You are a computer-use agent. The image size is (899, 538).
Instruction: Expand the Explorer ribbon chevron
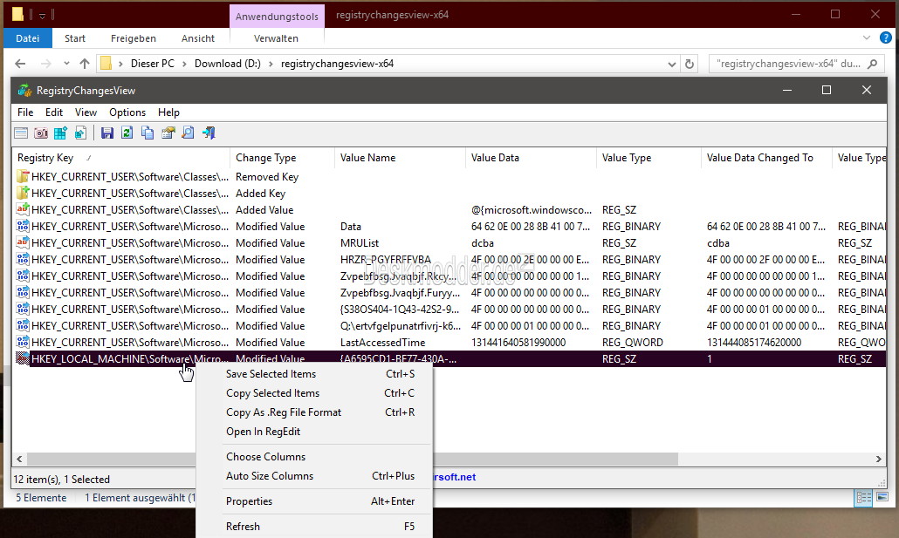[x=867, y=37]
